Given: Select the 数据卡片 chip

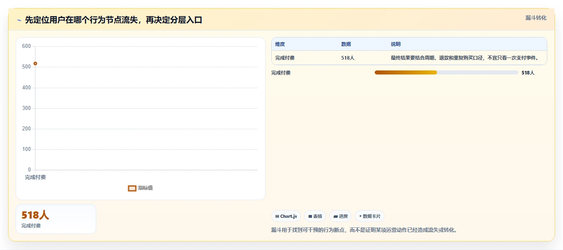Looking at the screenshot, I should 370,216.
